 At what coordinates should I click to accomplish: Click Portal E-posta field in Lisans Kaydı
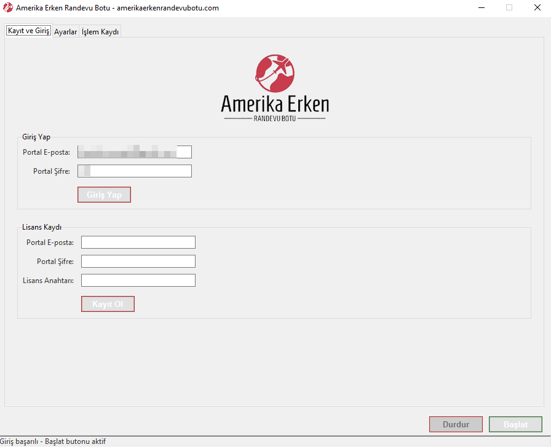pyautogui.click(x=138, y=243)
